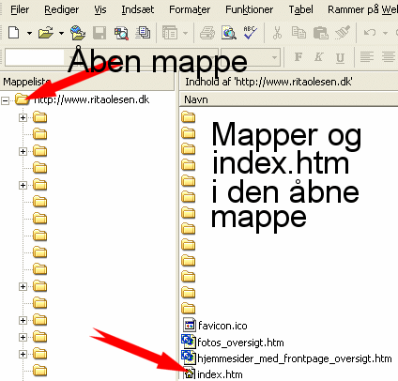Open the Indsæt menu

tap(138, 9)
